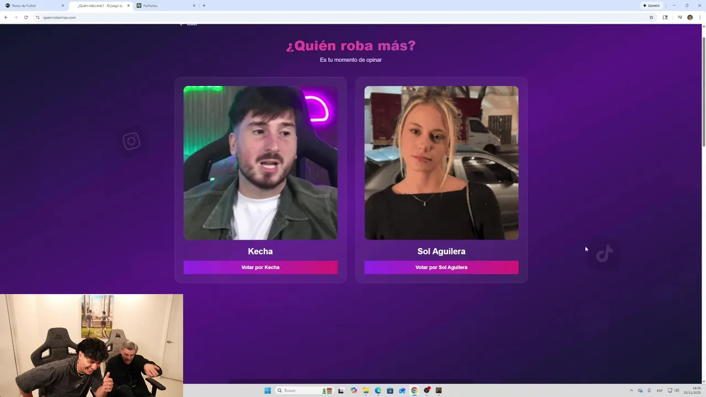Launch Copilot from the taskbar
Image resolution: width=706 pixels, height=397 pixels.
pos(354,390)
